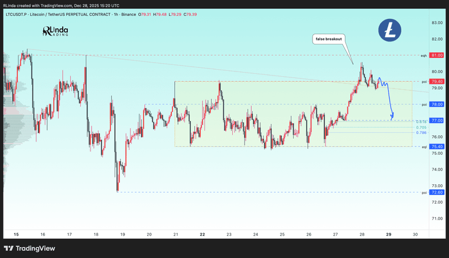
Task: Select the 'eqh' level label
Action: tap(424, 55)
